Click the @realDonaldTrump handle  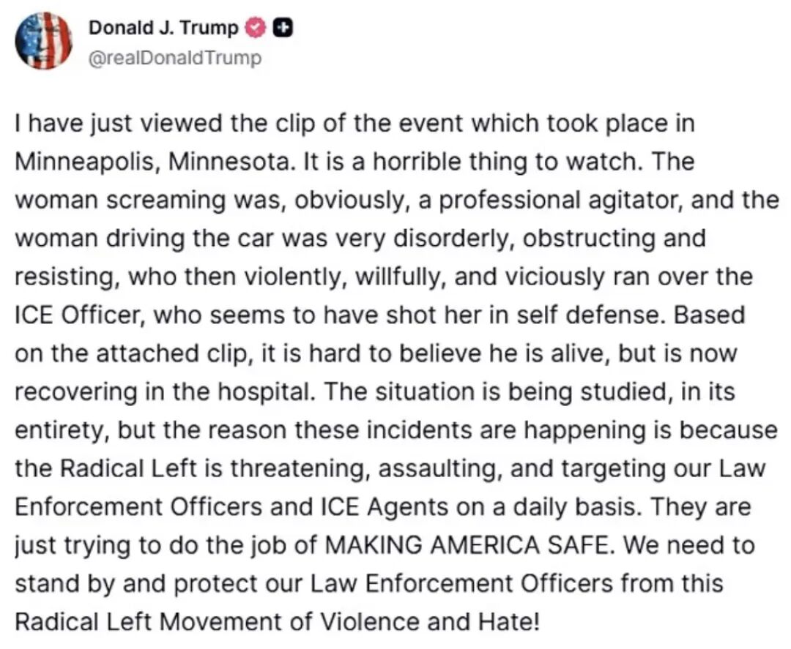click(174, 58)
